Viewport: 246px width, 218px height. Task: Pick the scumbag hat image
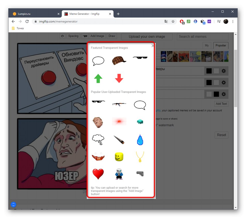119,61
